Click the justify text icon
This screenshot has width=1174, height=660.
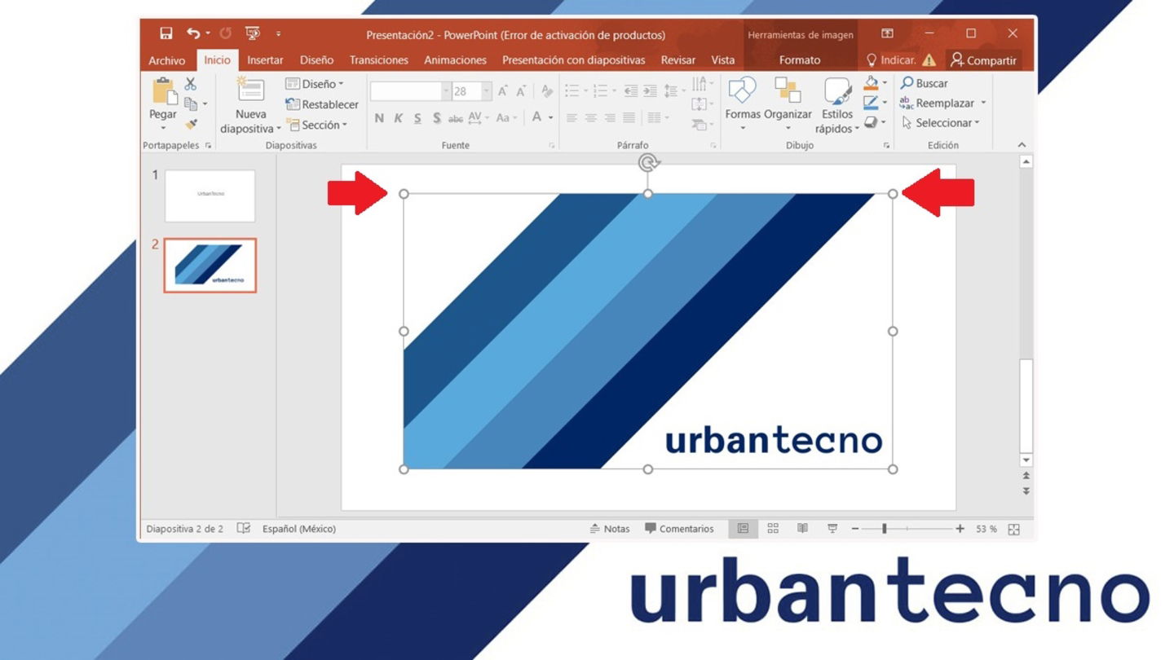pyautogui.click(x=629, y=118)
